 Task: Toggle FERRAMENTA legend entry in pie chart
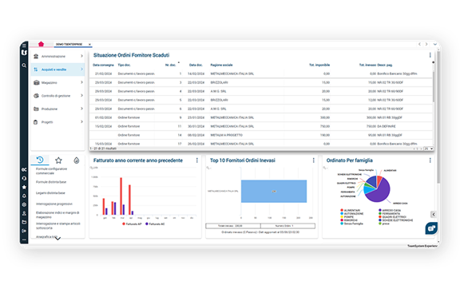pos(390,214)
